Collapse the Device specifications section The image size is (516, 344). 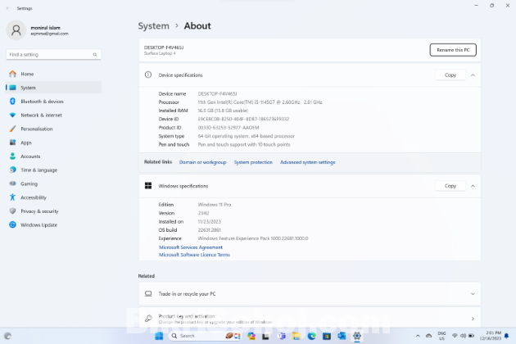tap(473, 75)
